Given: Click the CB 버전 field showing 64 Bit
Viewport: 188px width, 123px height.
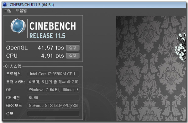Looking at the screenshot, I should click(x=53, y=97).
